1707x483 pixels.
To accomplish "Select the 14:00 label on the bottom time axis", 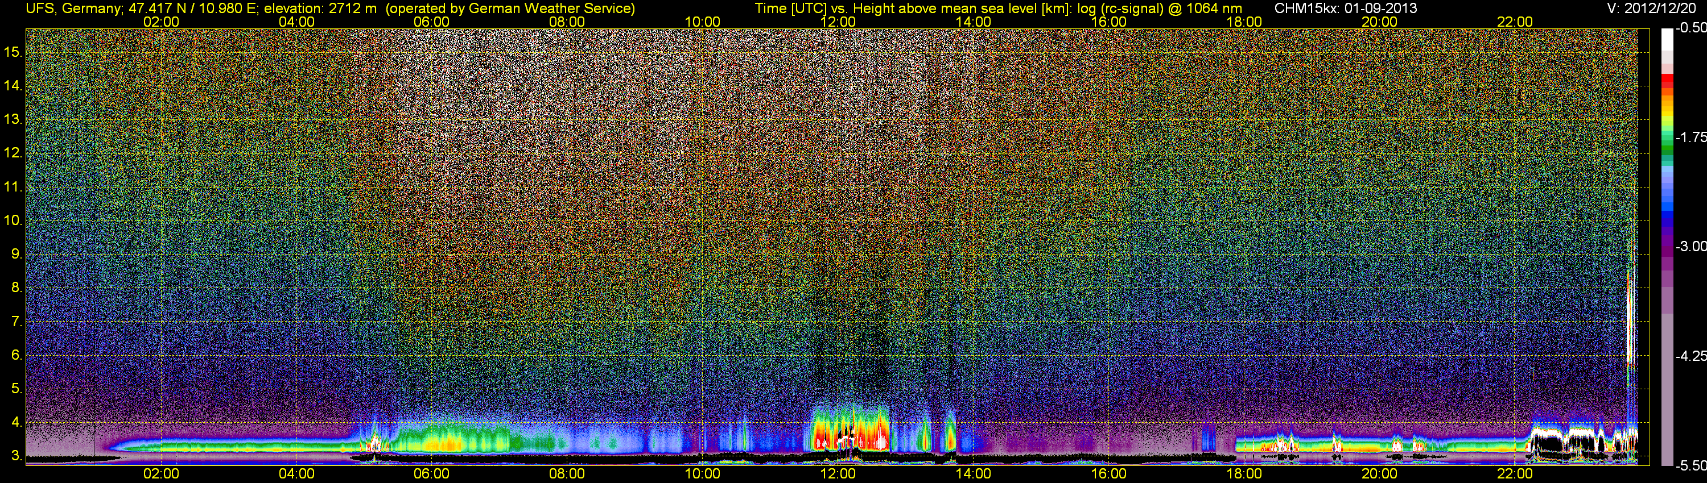I will [x=974, y=474].
